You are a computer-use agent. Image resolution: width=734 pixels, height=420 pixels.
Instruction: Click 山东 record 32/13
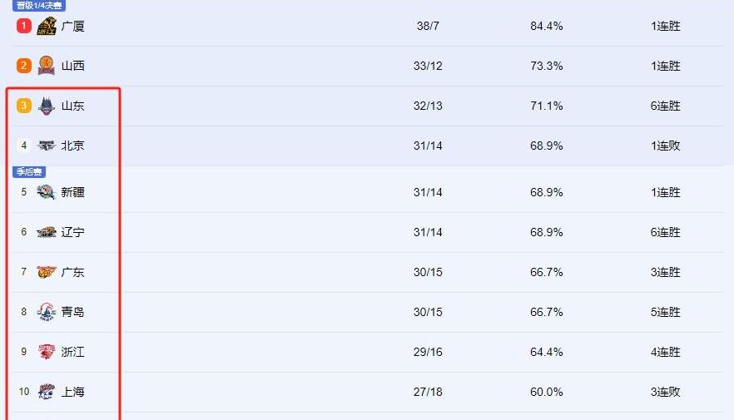click(x=428, y=106)
